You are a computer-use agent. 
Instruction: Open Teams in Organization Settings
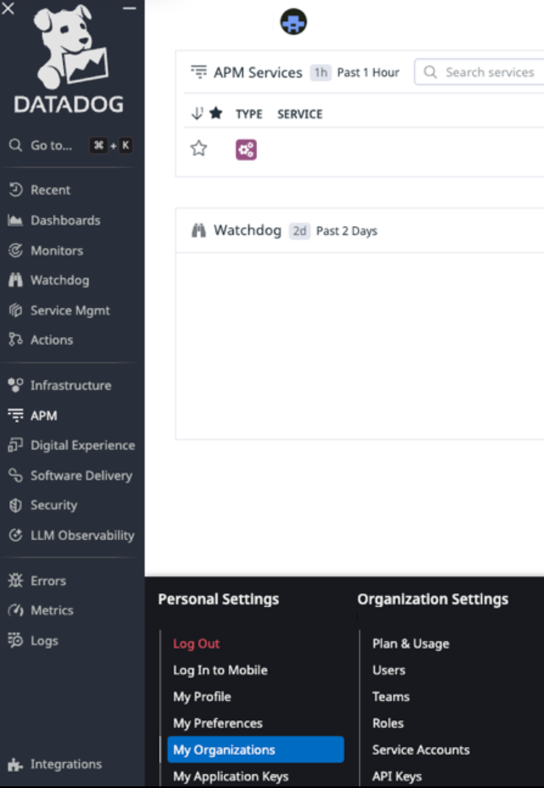(391, 697)
